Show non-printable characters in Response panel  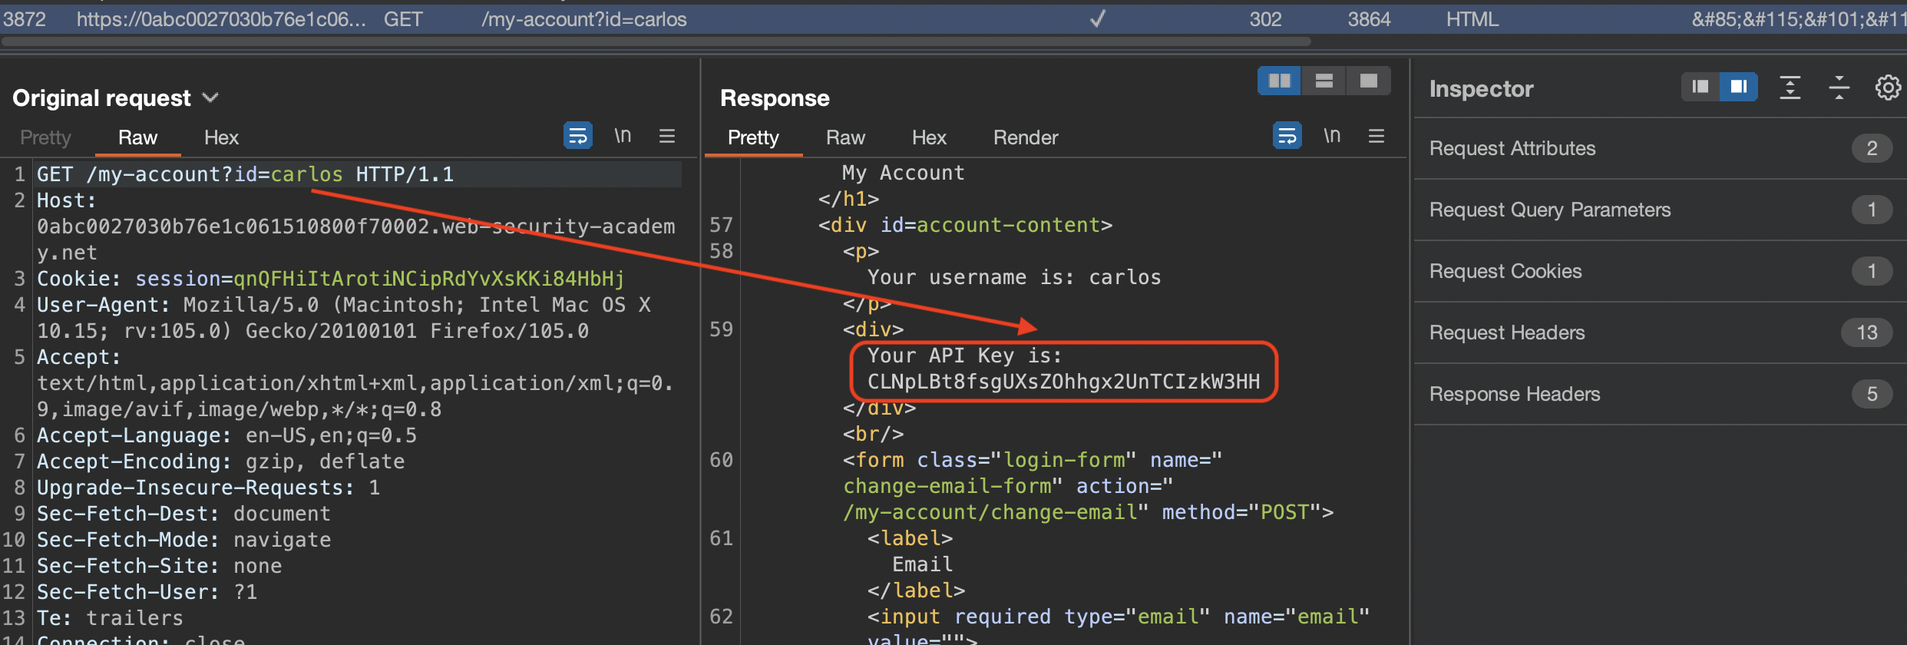click(x=1331, y=136)
